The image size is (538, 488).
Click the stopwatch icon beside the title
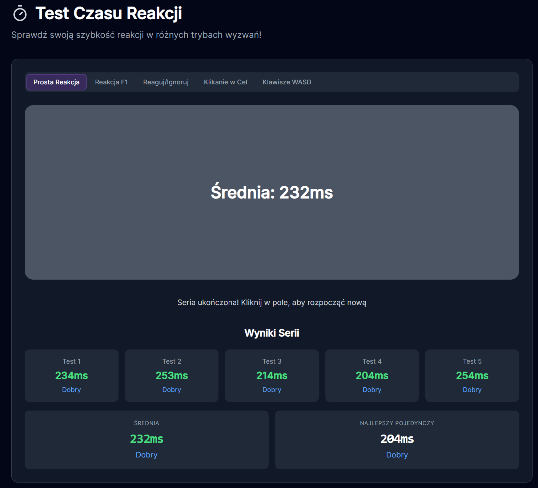tap(20, 13)
